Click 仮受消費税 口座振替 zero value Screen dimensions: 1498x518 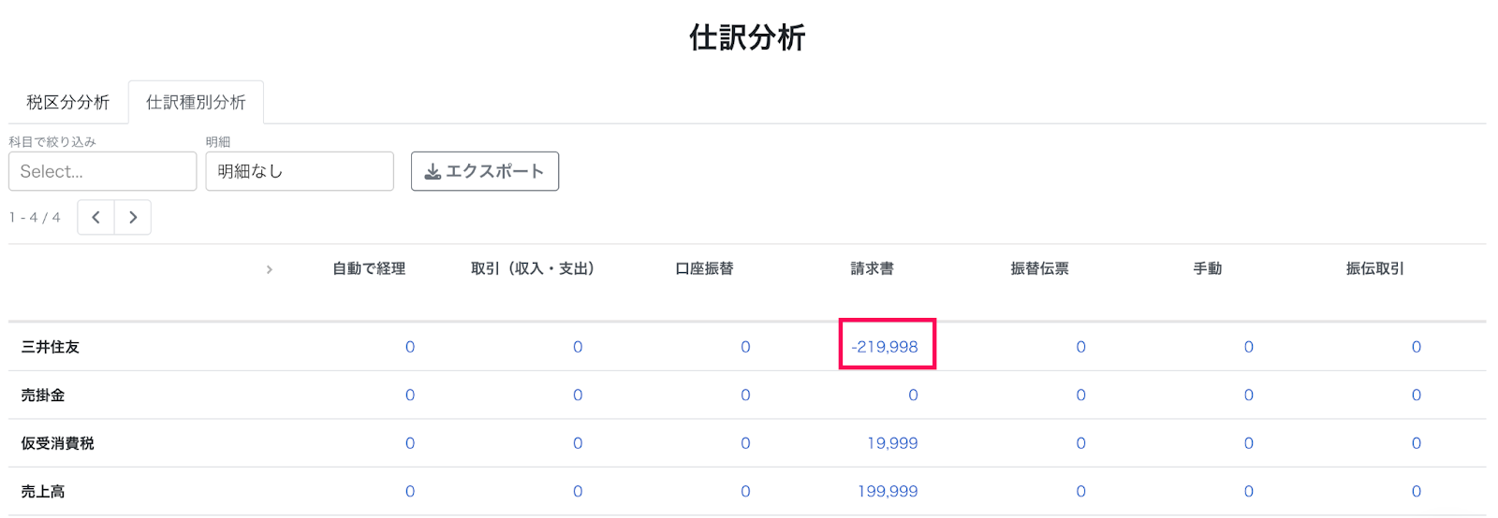point(745,443)
